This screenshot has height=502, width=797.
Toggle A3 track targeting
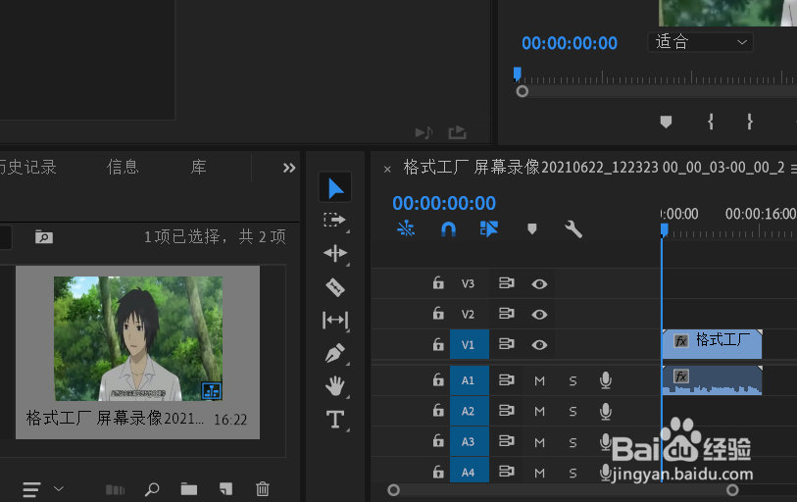point(470,441)
